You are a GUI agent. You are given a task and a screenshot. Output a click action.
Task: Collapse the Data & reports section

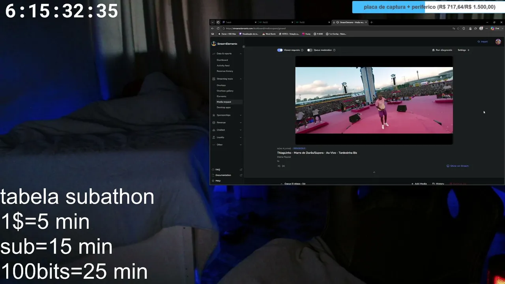click(241, 54)
